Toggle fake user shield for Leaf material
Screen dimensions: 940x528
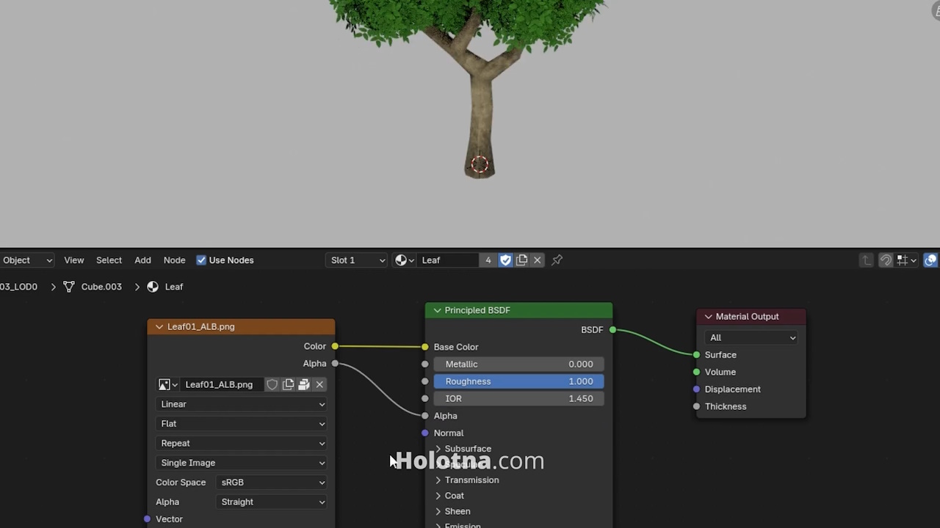[x=505, y=260]
